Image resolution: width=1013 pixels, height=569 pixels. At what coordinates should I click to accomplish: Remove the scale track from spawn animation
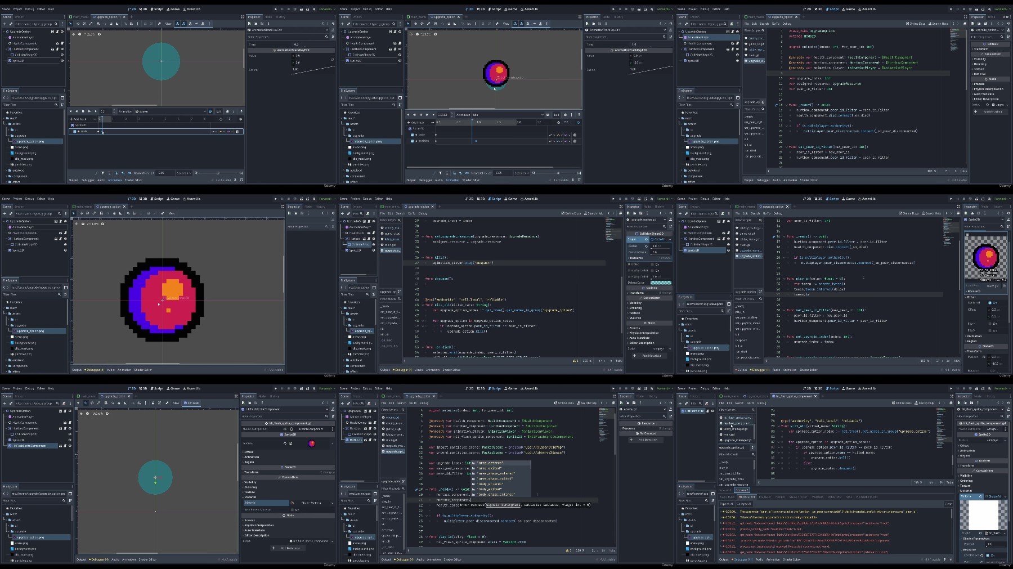[237, 132]
